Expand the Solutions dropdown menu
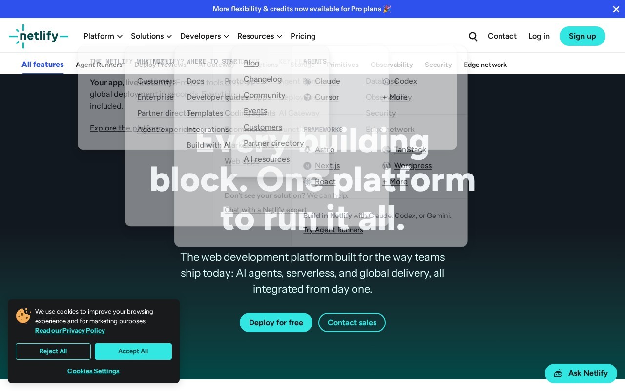This screenshot has height=391, width=625. tap(151, 36)
